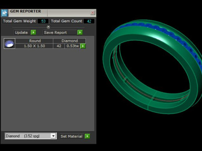This screenshot has height=151, width=202.
Task: Click the 'Diamond' cell in gem table
Action: [x=69, y=41]
